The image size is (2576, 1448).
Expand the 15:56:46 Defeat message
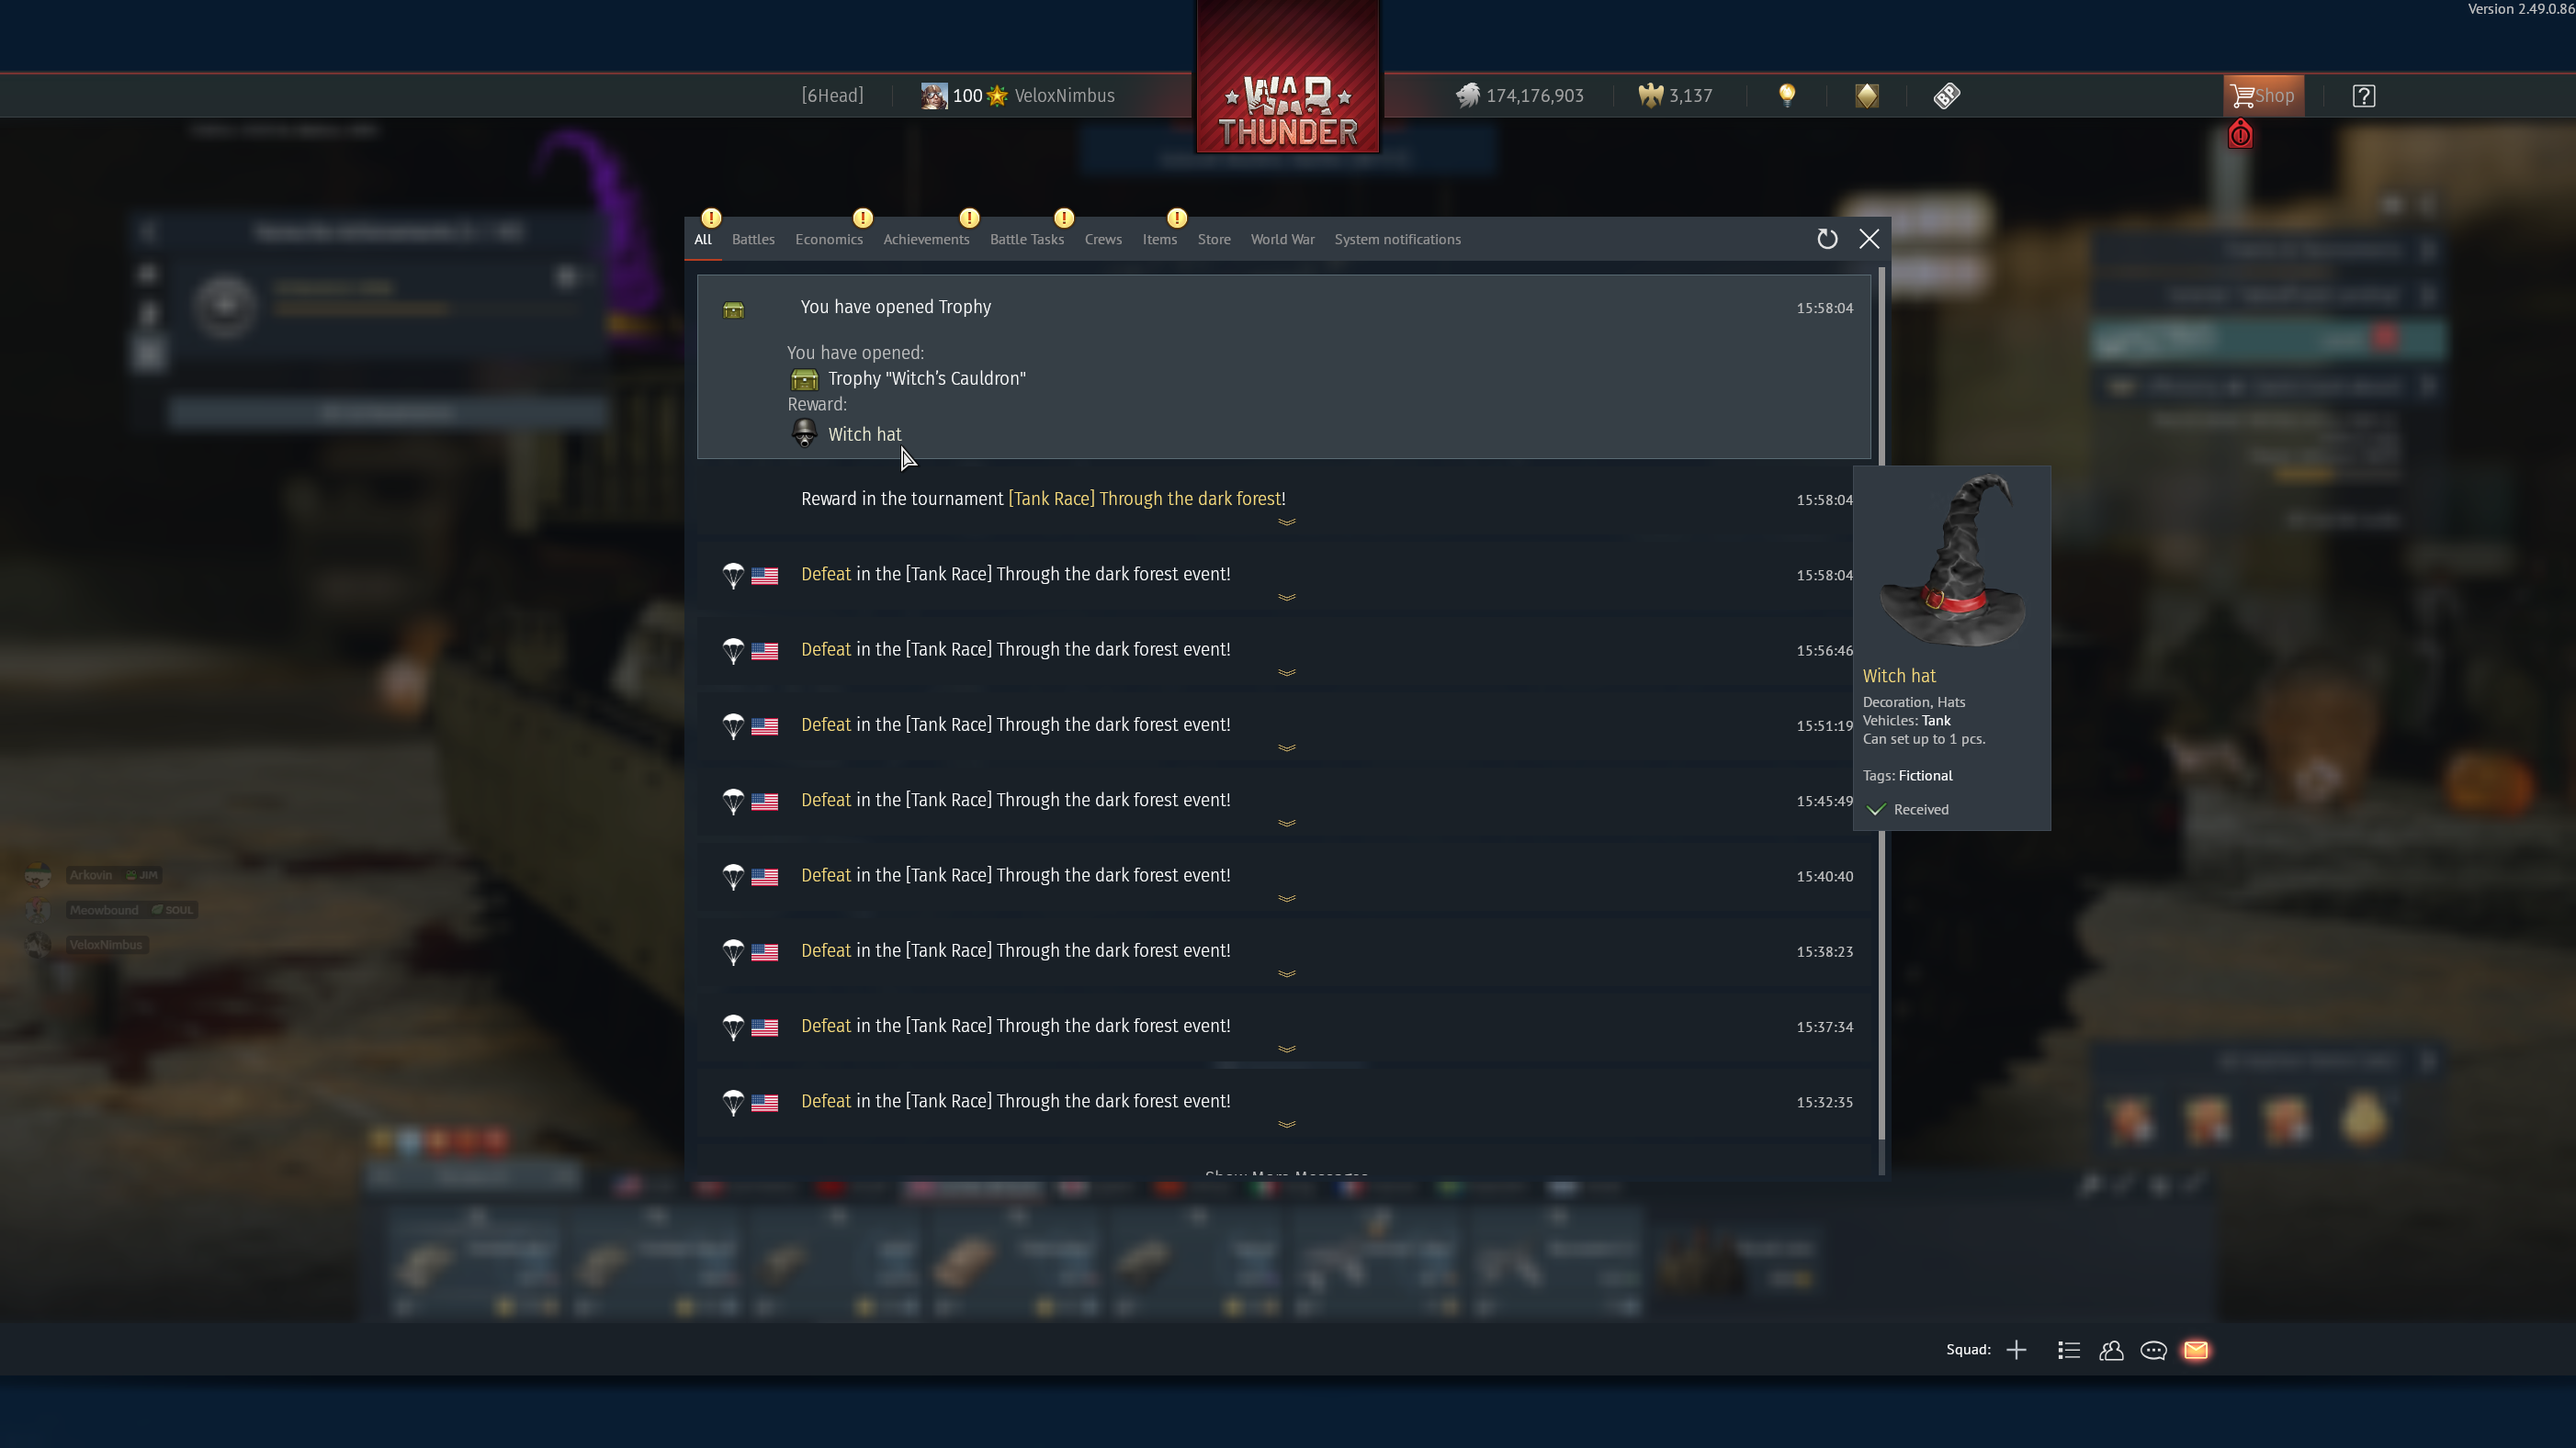click(1287, 672)
